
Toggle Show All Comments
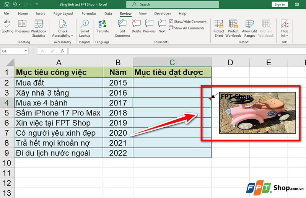(187, 28)
